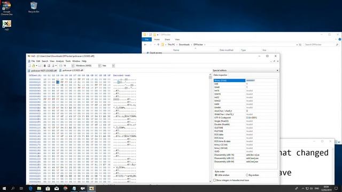
Task: Open the Tools menu in HxD
Action: click(68, 61)
